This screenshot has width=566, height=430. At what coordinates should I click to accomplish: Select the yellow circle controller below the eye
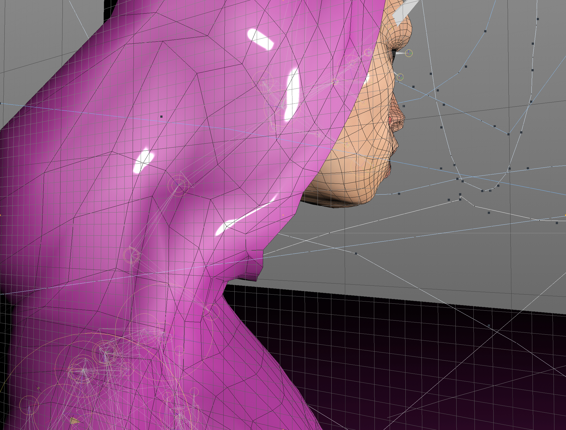pos(400,77)
